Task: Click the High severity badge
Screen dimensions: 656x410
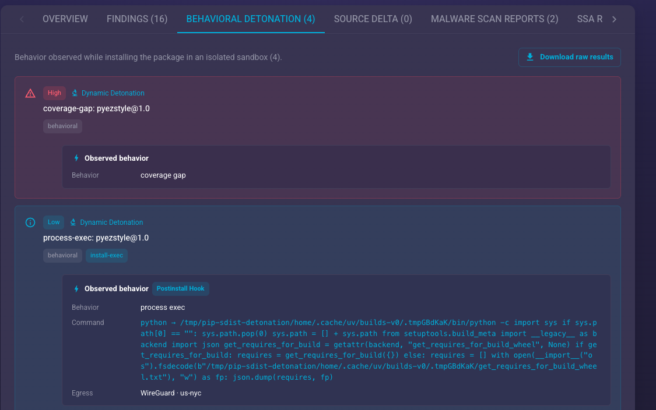Action: tap(54, 93)
